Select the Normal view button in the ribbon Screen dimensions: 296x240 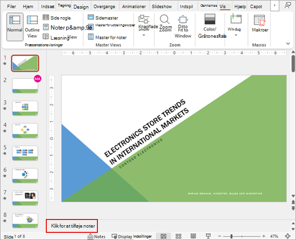pyautogui.click(x=15, y=27)
